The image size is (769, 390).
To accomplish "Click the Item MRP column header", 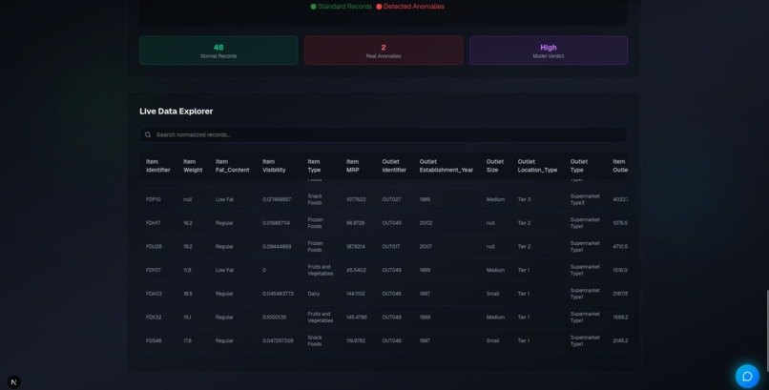I will (x=353, y=166).
